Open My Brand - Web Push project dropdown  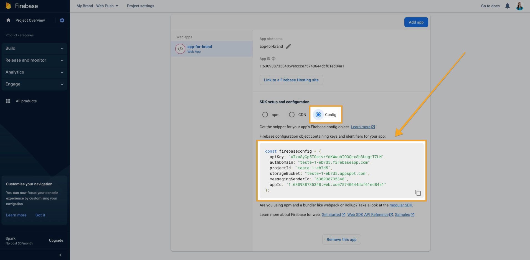(x=97, y=6)
